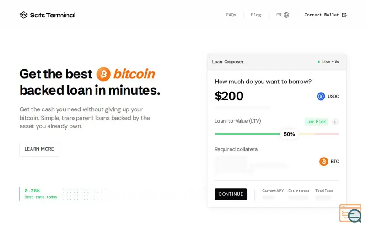Open the page inspector widget at corner
Screen dimensions: 366x229
tap(350, 213)
